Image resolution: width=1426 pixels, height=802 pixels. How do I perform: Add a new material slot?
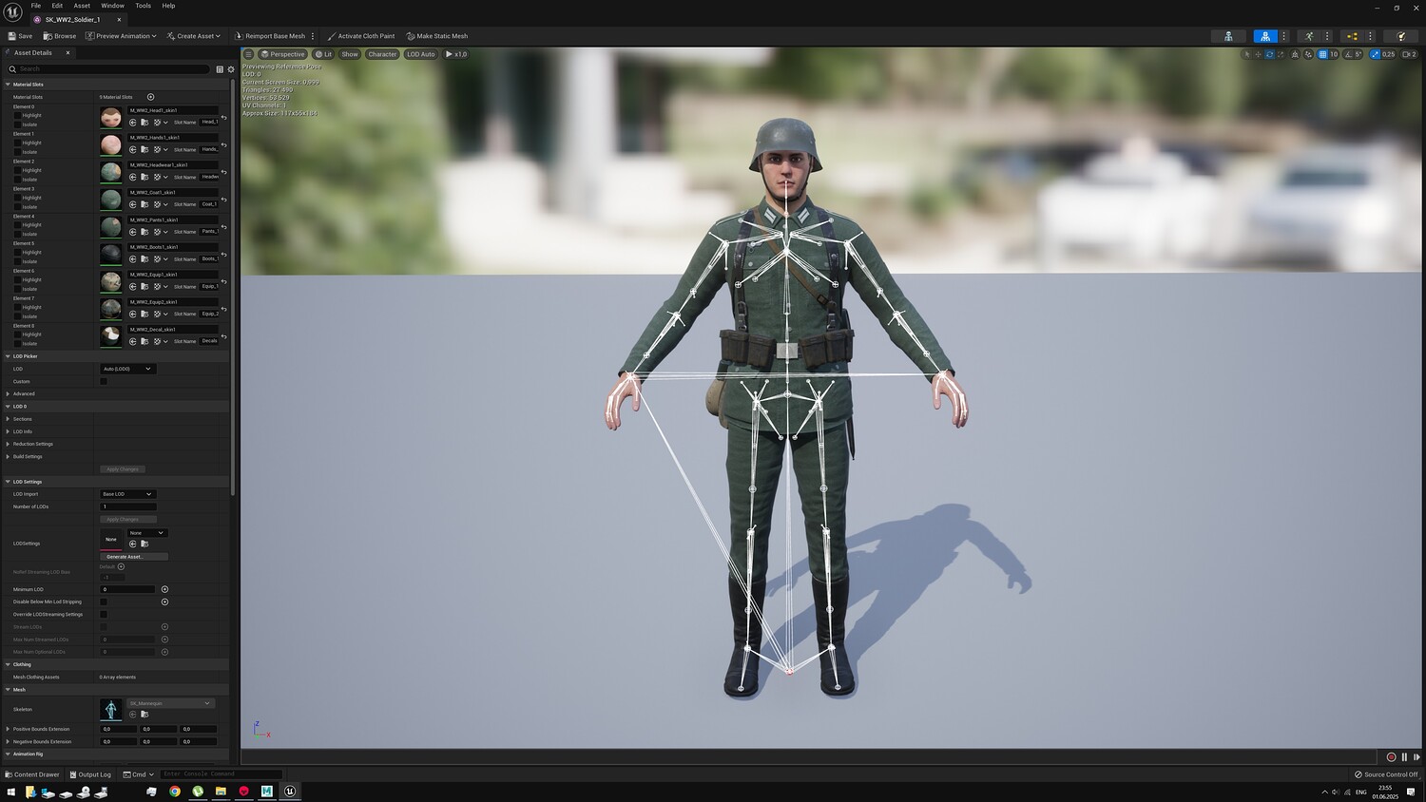150,97
